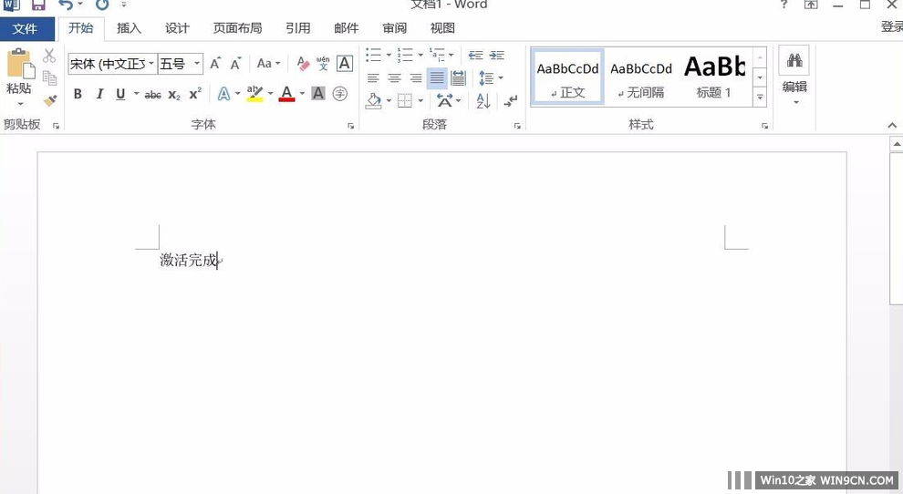The height and width of the screenshot is (494, 903).
Task: Open the 编辑 editing group
Action: click(x=794, y=77)
